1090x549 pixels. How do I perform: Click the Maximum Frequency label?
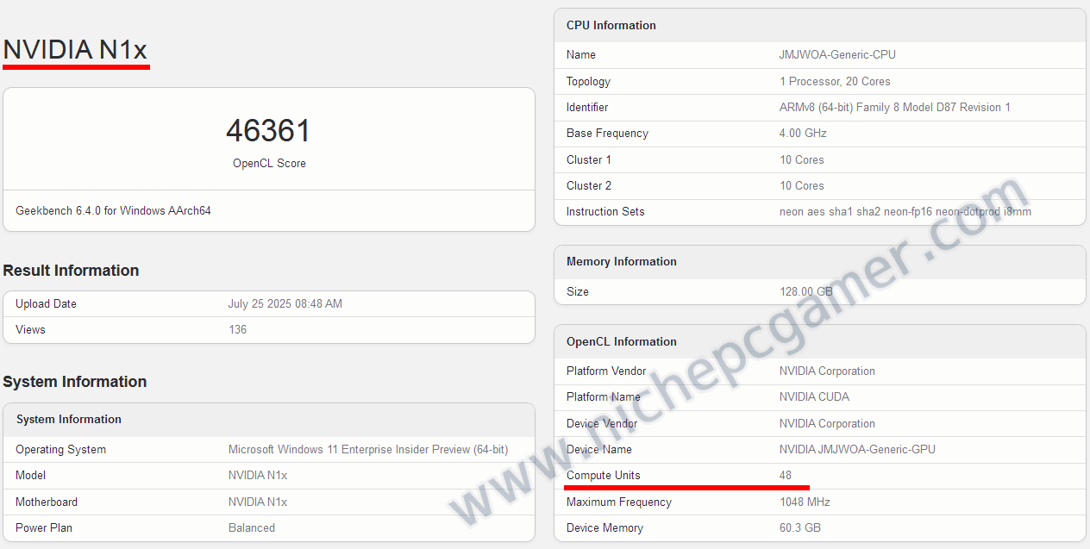619,502
